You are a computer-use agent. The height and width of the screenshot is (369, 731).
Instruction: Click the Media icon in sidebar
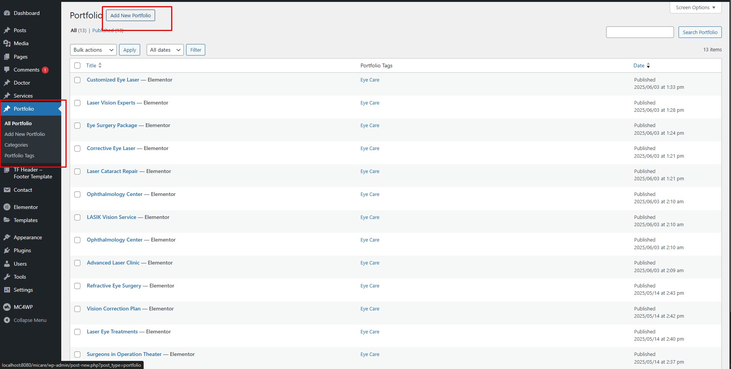tap(7, 43)
